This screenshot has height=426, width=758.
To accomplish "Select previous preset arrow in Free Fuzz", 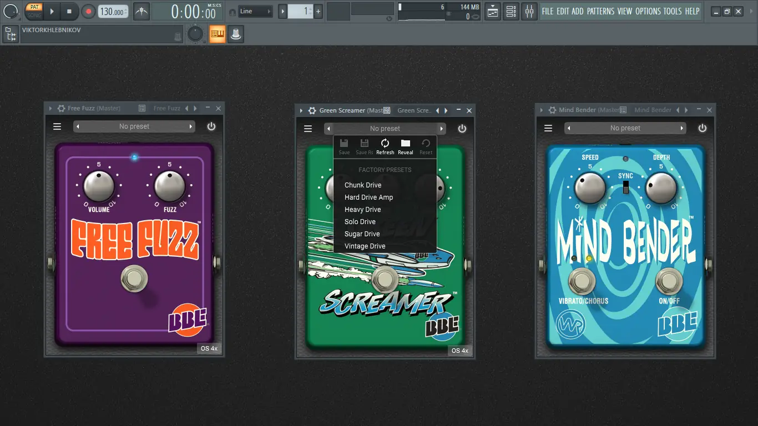I will [78, 126].
